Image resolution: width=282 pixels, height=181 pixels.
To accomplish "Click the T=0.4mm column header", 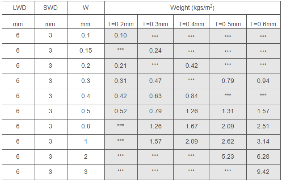I will [191, 24].
